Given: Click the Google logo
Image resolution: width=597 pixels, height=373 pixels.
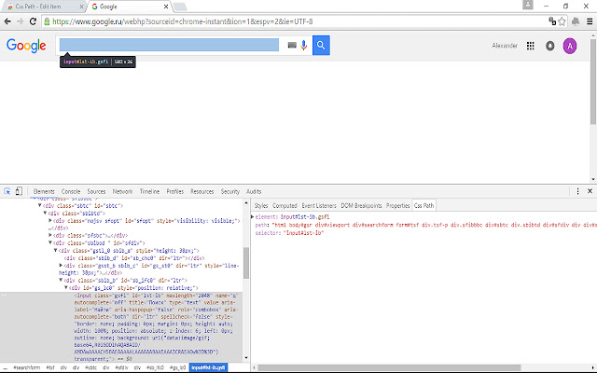Looking at the screenshot, I should [x=26, y=45].
